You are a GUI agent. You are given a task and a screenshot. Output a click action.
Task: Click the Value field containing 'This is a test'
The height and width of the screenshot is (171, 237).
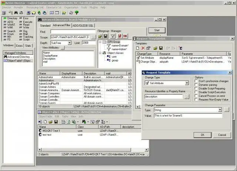(188, 115)
